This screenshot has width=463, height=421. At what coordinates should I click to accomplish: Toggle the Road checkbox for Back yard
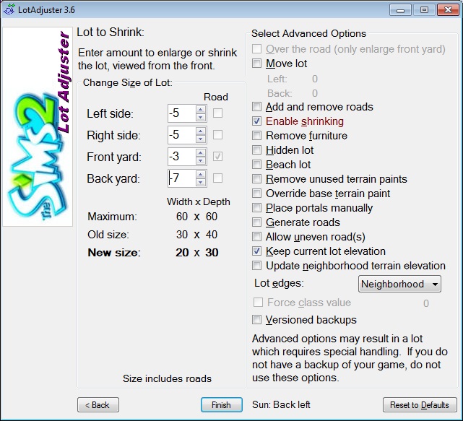[x=217, y=178]
